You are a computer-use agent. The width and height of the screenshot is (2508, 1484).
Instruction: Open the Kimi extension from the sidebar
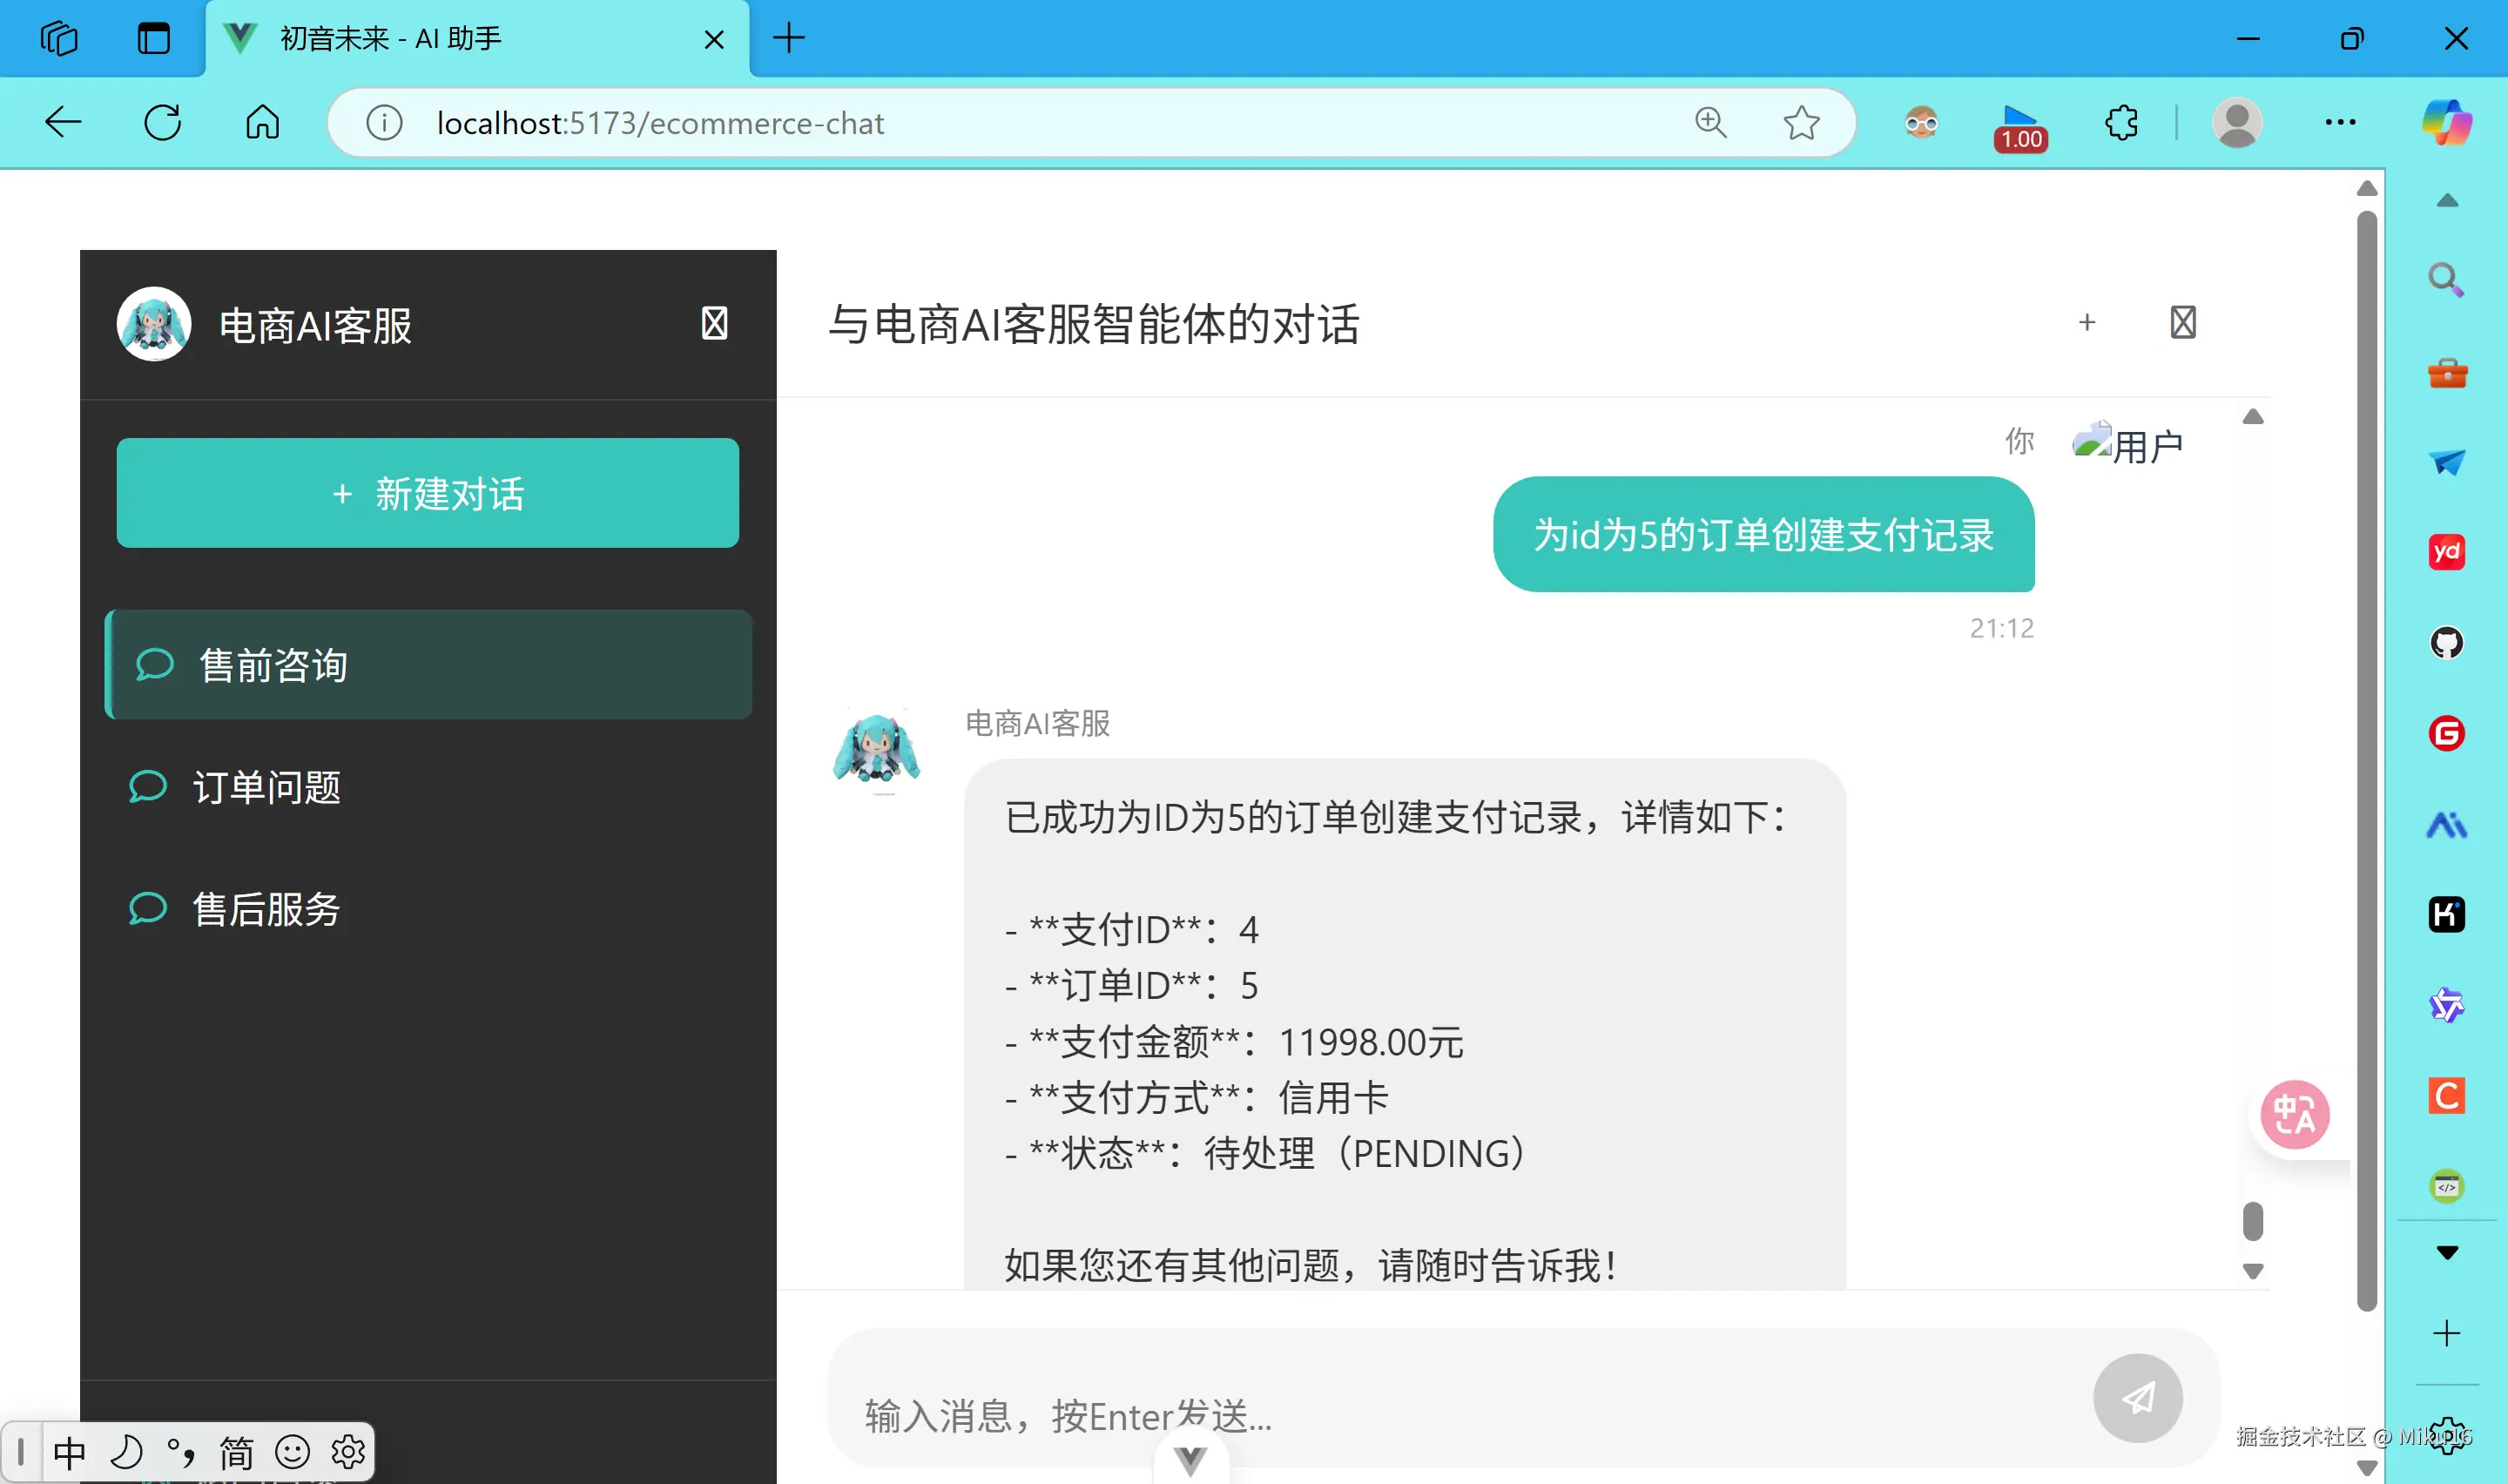[x=2446, y=913]
